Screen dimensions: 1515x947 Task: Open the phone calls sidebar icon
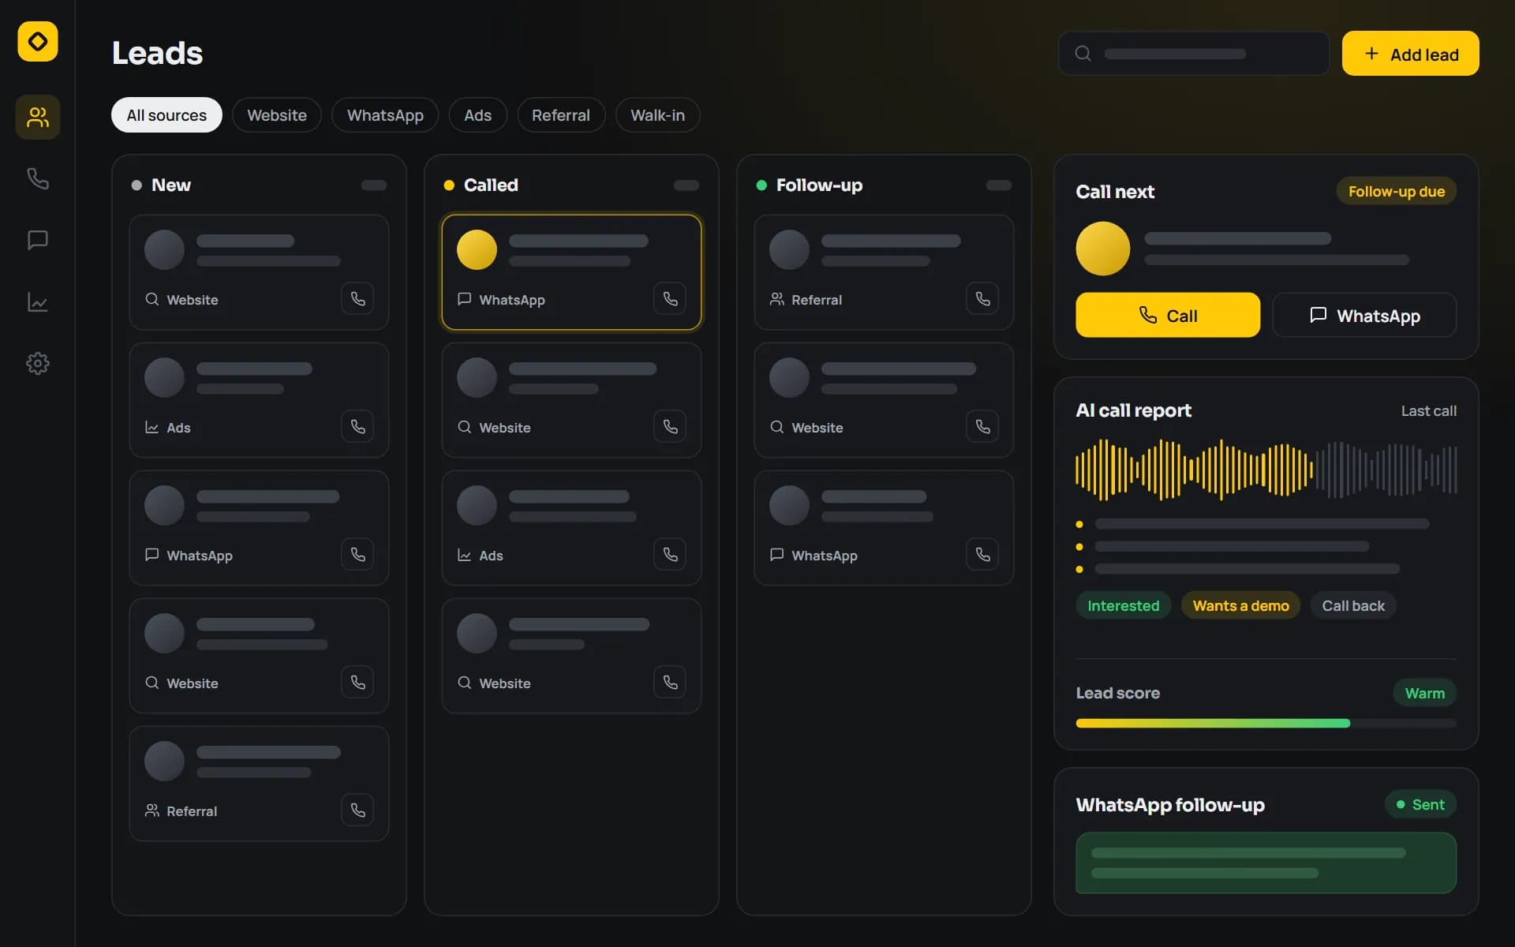(x=38, y=178)
